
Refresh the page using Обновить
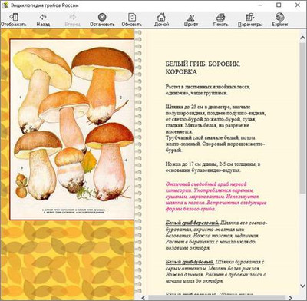point(132,17)
